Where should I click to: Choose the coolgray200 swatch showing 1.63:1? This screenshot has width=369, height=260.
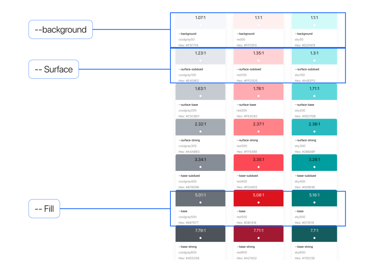click(200, 92)
